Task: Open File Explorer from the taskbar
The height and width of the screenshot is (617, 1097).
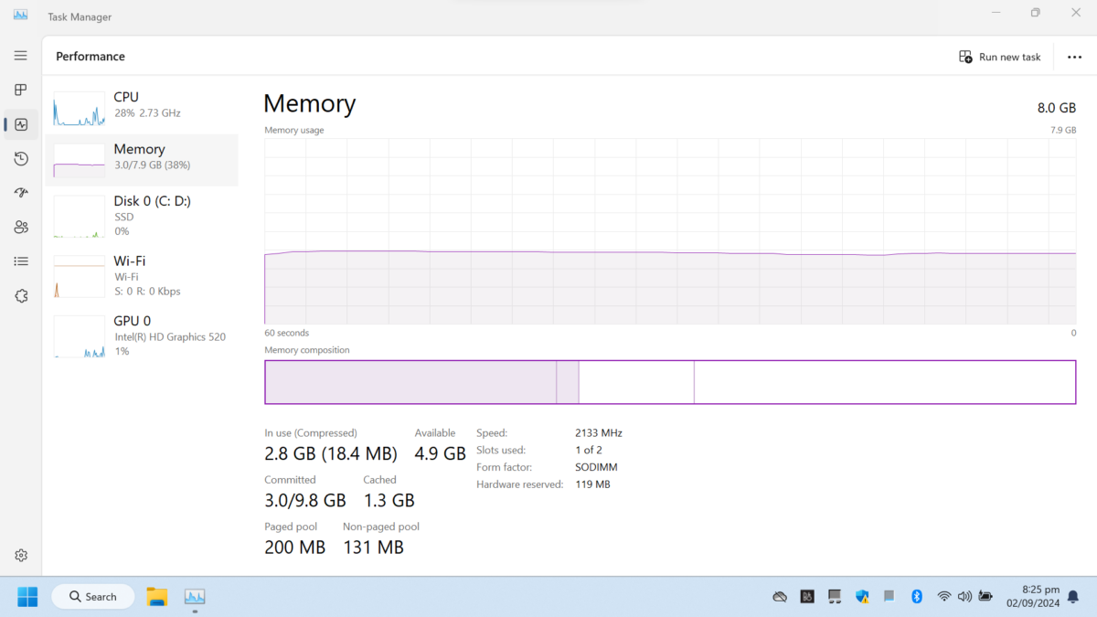Action: 157,597
